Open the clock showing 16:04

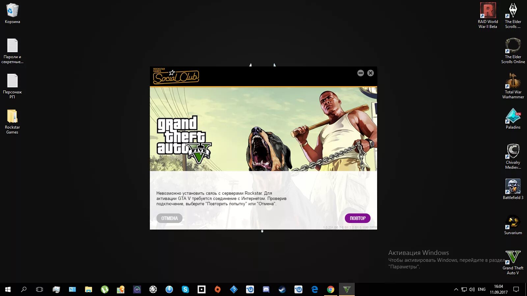(x=498, y=289)
